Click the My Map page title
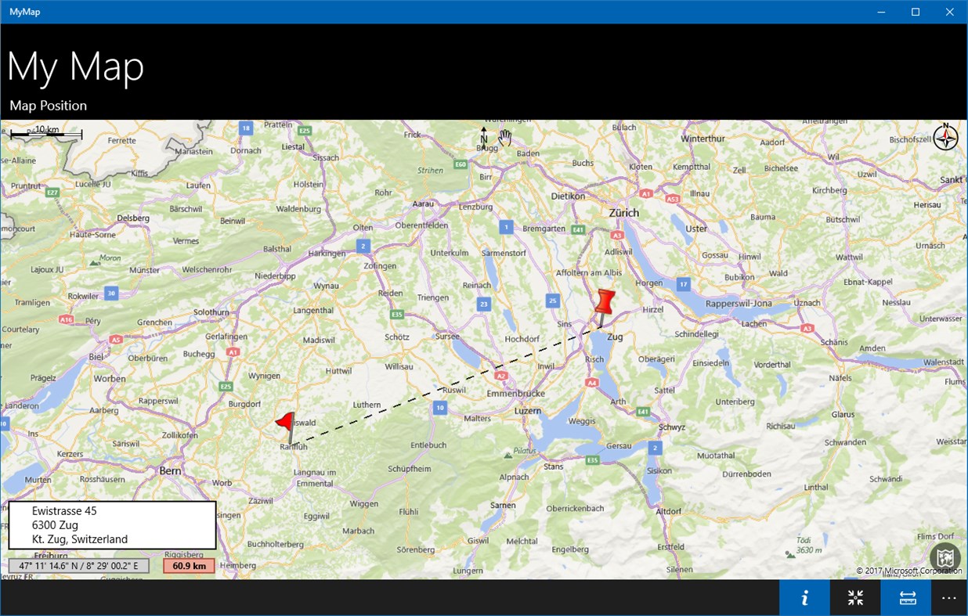968x616 pixels. pos(75,67)
